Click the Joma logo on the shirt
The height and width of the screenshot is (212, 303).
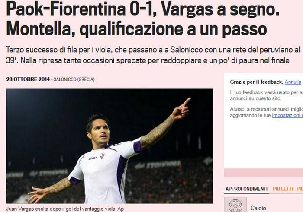click(93, 158)
